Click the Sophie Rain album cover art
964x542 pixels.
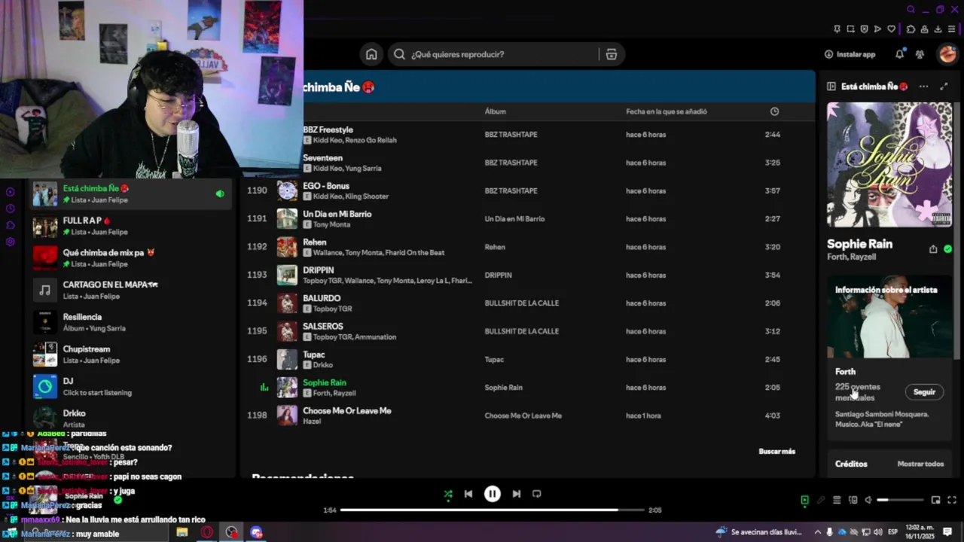[x=889, y=165]
